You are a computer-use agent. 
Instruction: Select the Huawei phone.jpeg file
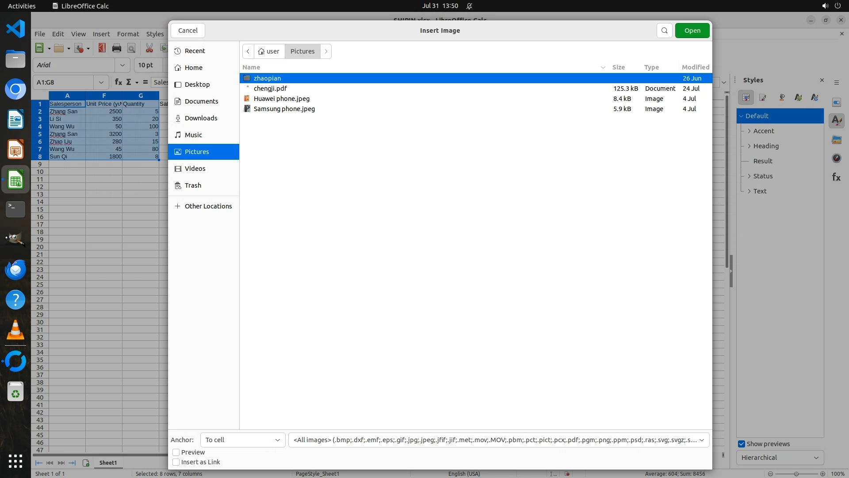pos(281,99)
